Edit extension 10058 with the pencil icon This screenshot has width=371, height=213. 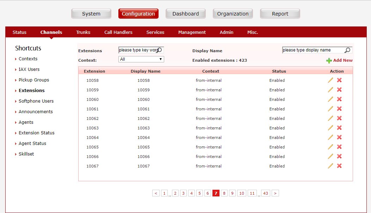coord(330,80)
